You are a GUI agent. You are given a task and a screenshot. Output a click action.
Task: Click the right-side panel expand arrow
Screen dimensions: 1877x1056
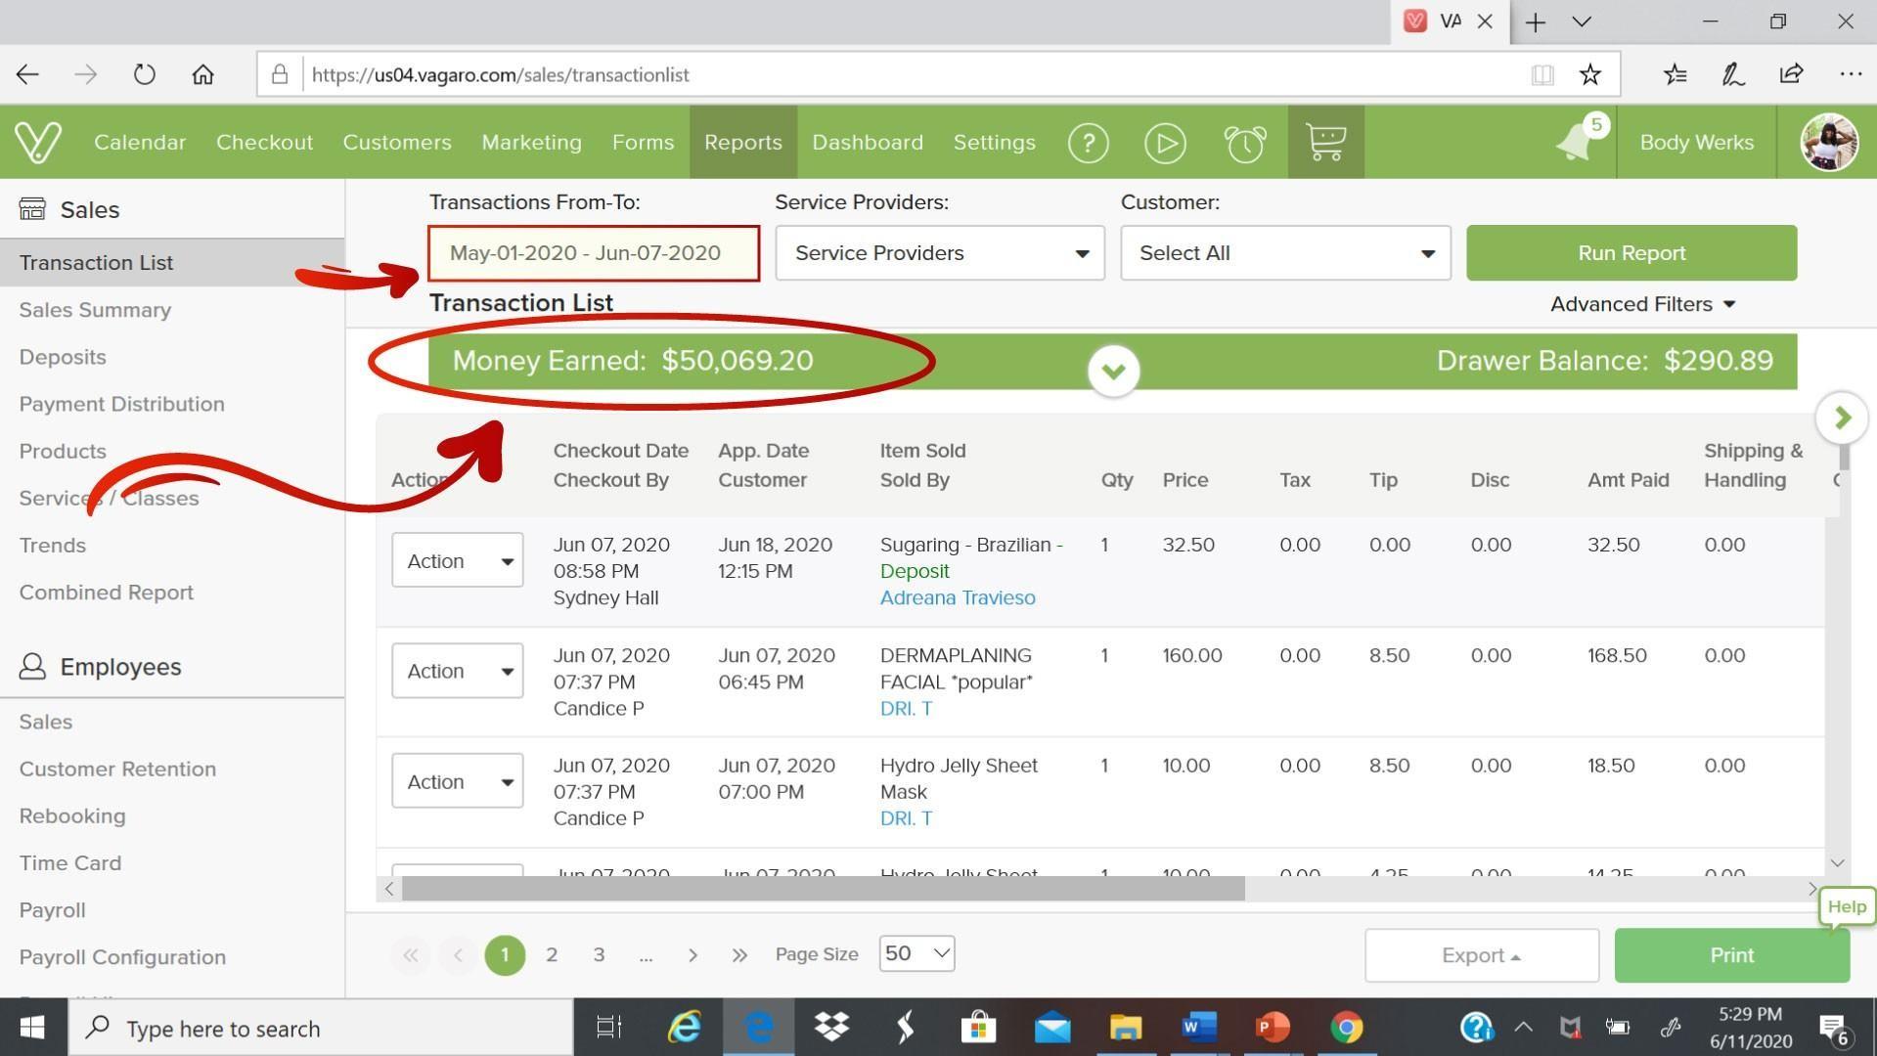1843,418
